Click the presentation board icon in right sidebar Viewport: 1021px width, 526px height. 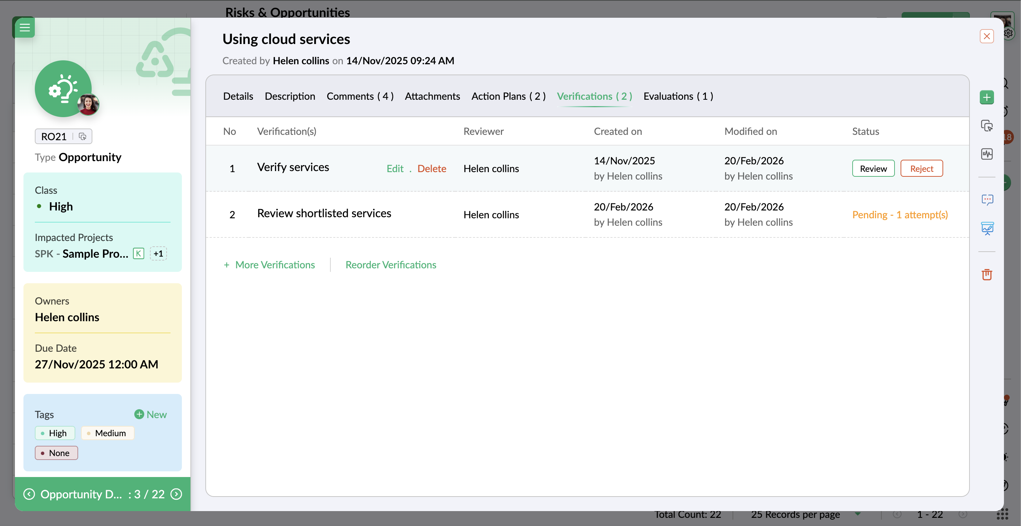(x=987, y=228)
